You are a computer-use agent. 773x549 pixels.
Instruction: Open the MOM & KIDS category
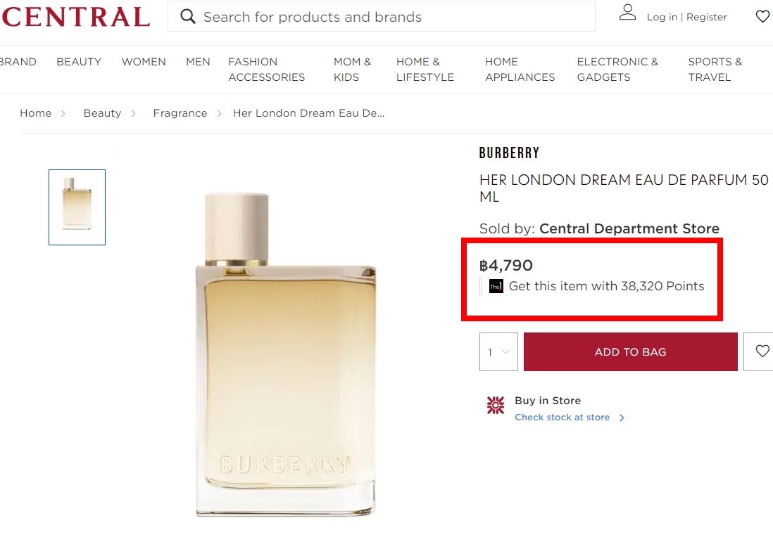pyautogui.click(x=353, y=69)
